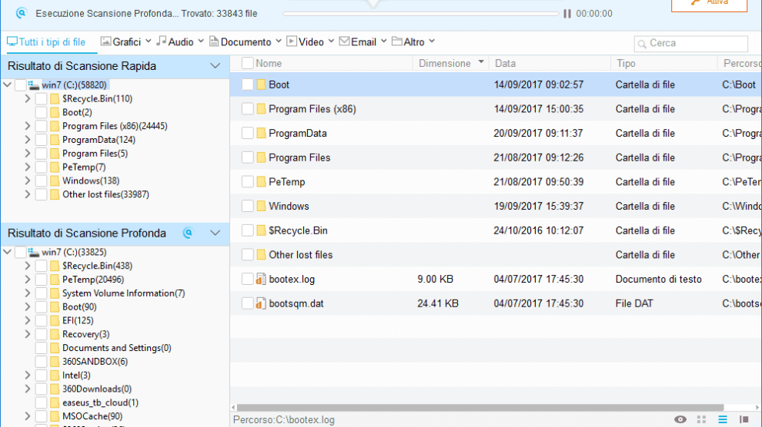
Task: Expand EFI(125) tree node
Action: click(x=28, y=320)
